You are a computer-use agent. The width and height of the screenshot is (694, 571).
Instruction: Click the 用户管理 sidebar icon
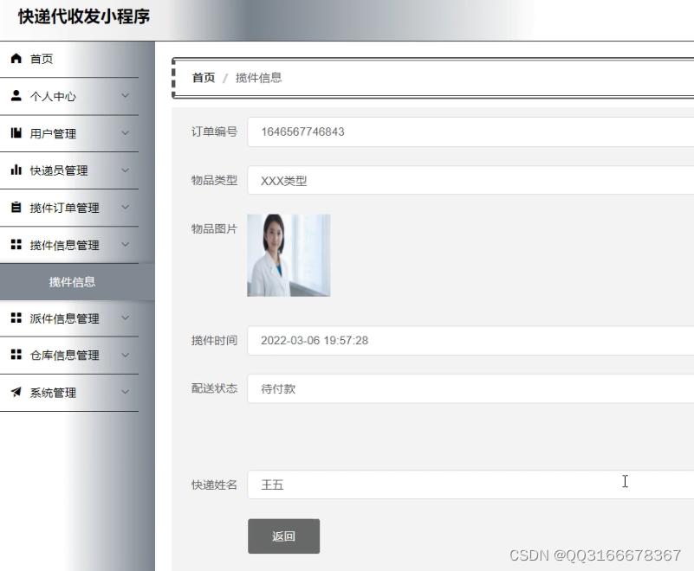15,133
